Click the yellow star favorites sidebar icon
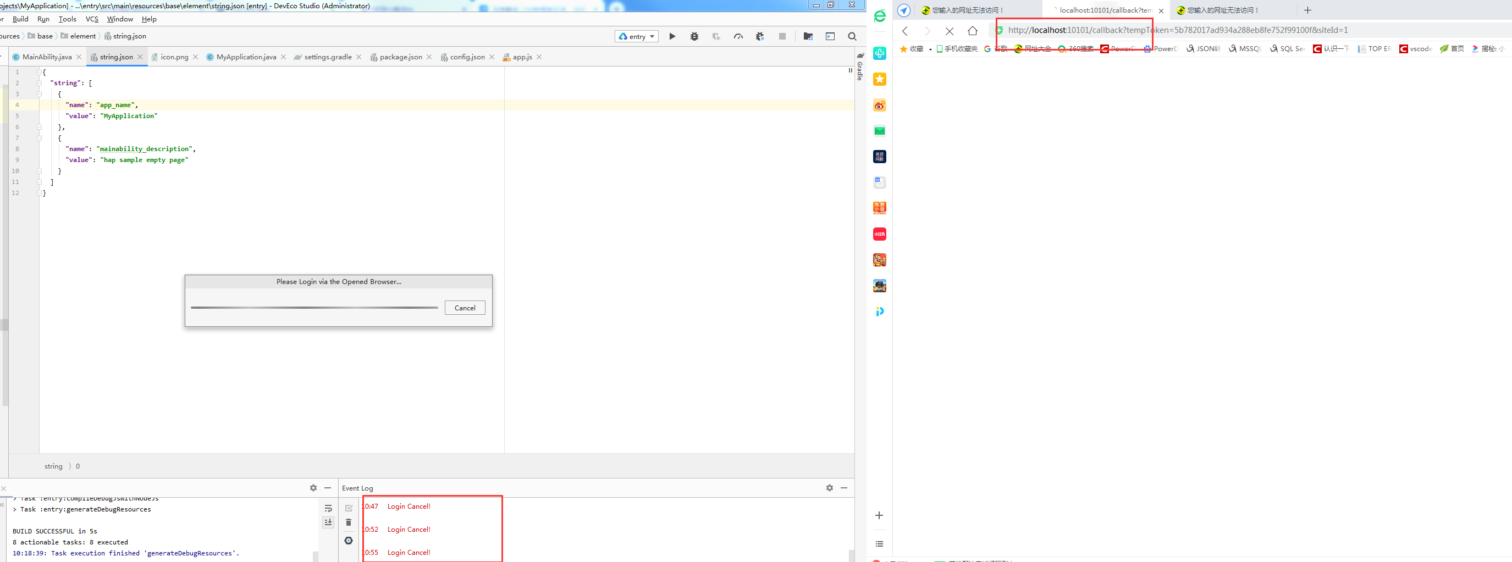 [x=879, y=79]
